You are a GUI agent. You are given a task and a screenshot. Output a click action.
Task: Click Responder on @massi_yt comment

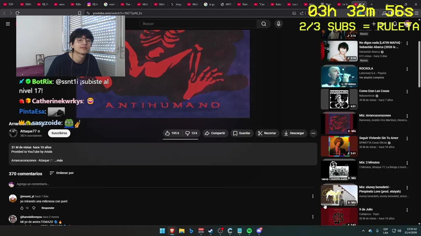[x=48, y=208]
